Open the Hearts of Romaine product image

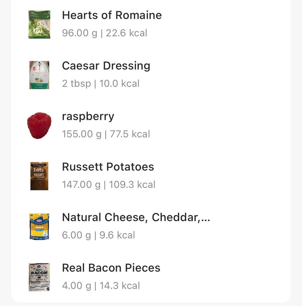(x=39, y=25)
